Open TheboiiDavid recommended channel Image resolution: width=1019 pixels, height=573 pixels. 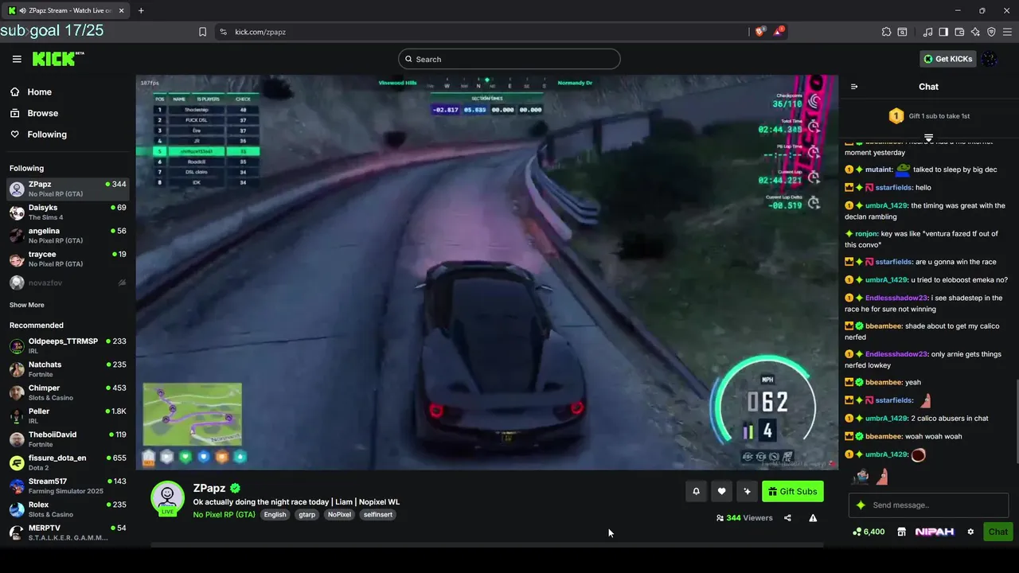click(x=68, y=439)
